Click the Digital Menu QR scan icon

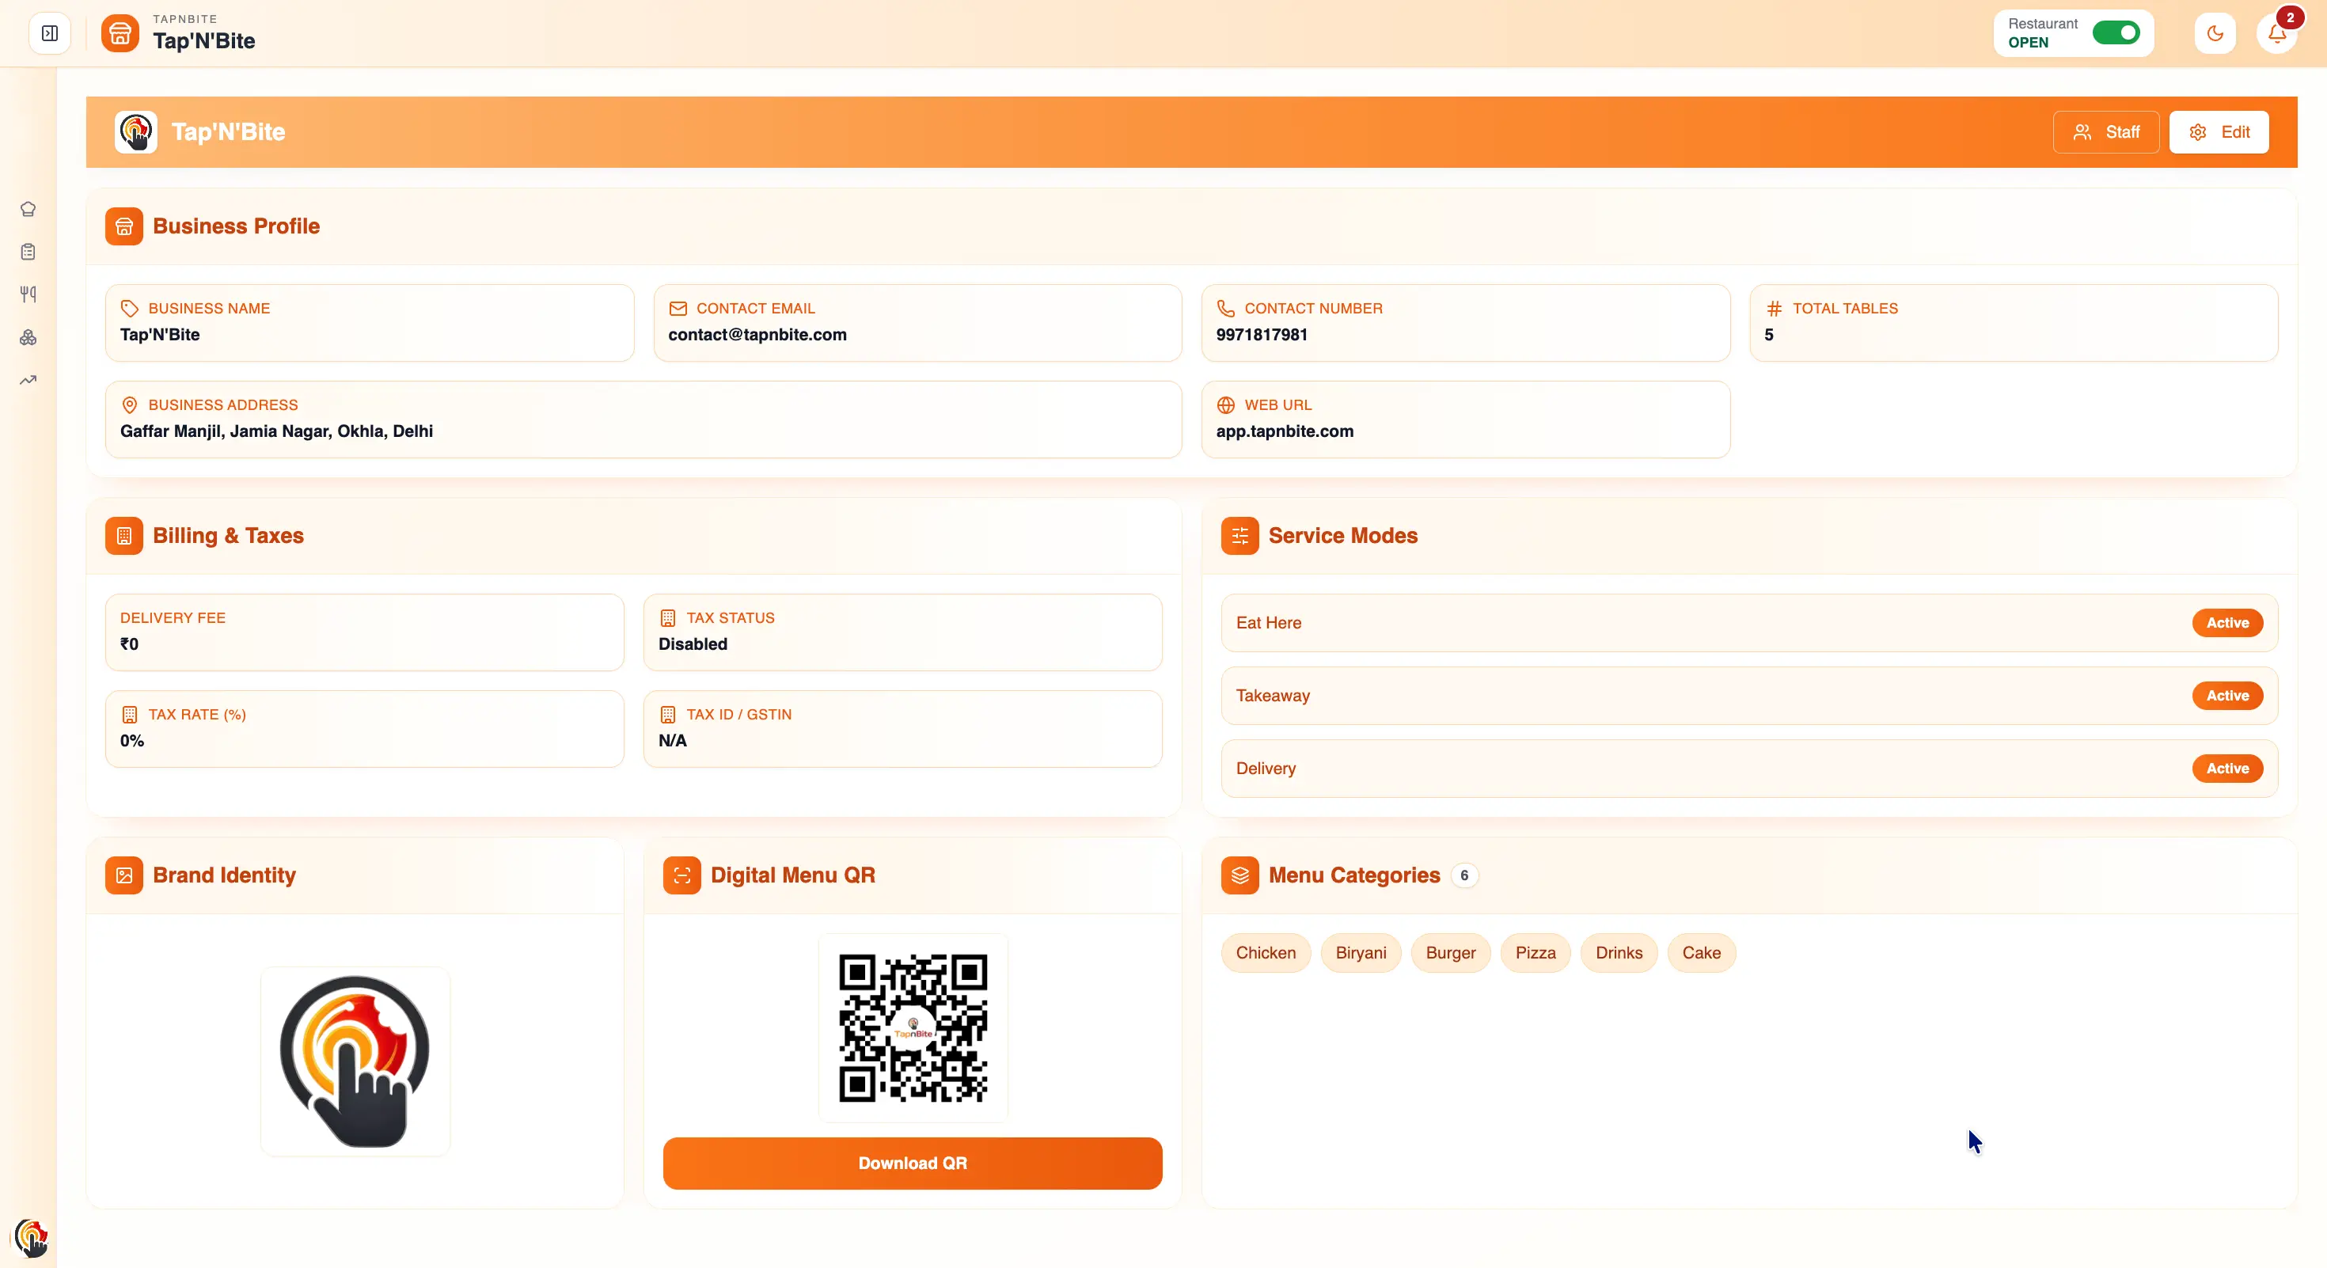tap(682, 875)
